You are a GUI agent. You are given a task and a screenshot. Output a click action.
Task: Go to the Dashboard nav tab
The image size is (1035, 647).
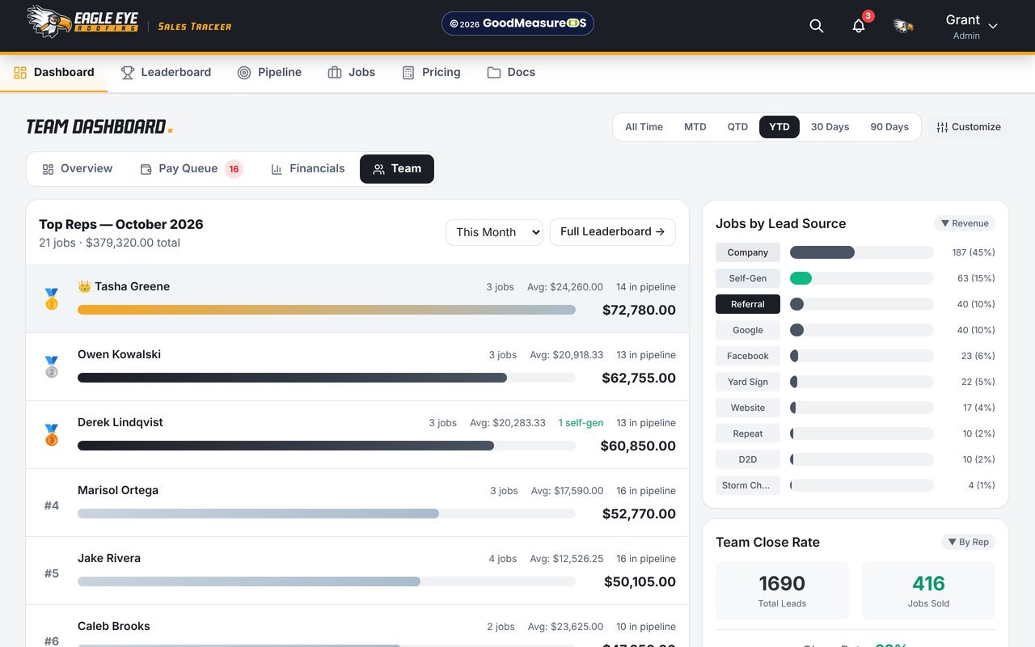[54, 73]
